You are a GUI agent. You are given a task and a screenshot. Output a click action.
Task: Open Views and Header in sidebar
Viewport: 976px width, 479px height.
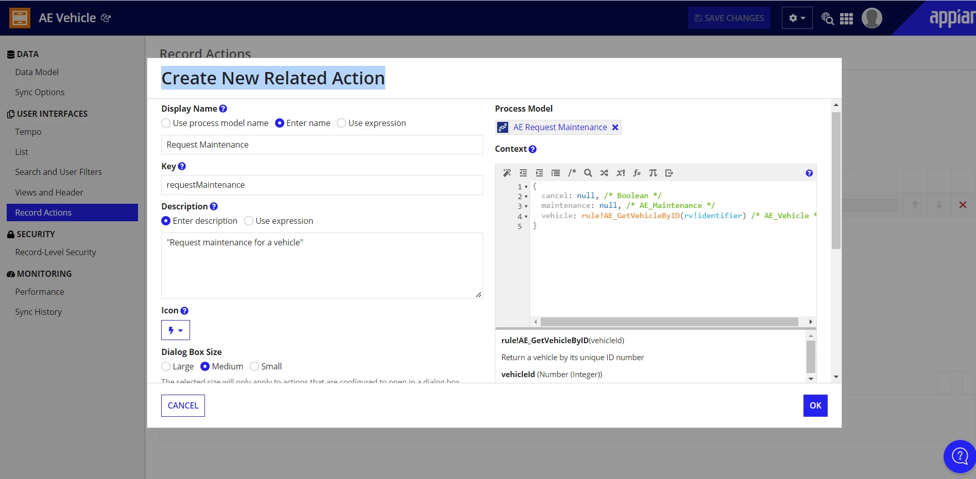[49, 192]
